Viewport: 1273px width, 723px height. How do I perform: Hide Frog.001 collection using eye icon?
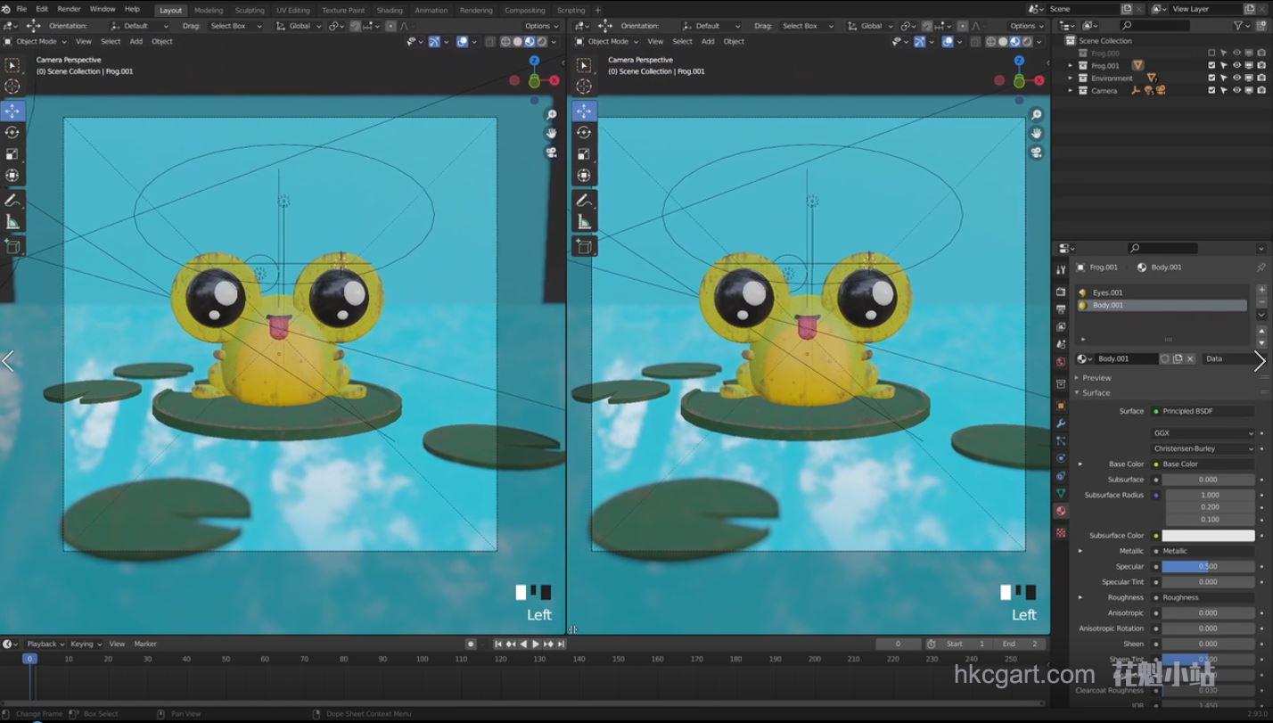(x=1236, y=65)
